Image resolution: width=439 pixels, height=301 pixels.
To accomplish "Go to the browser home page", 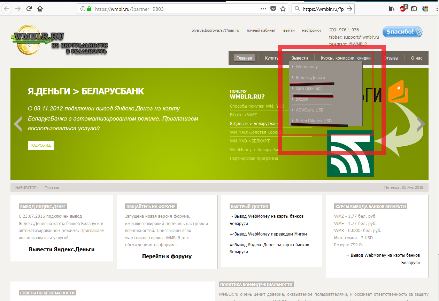I will [40, 9].
